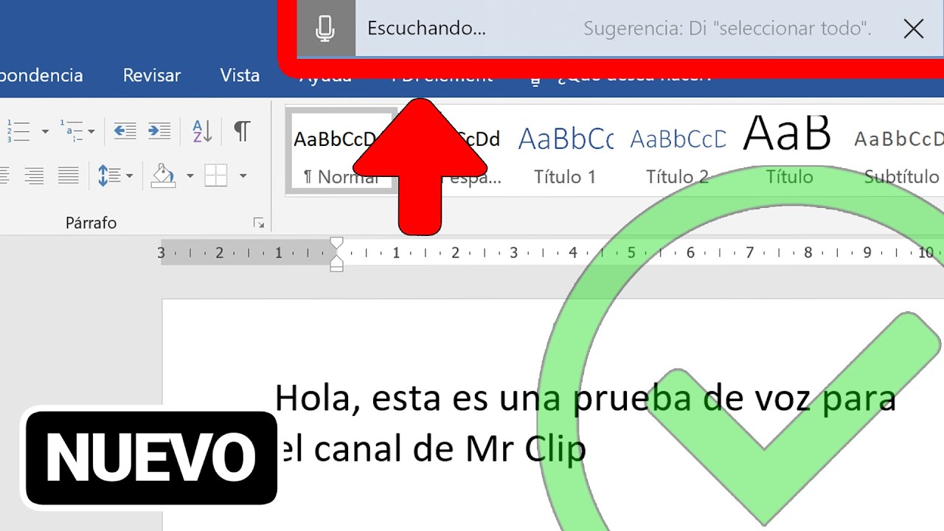Apply numbered list formatting
944x531 pixels.
pyautogui.click(x=18, y=131)
